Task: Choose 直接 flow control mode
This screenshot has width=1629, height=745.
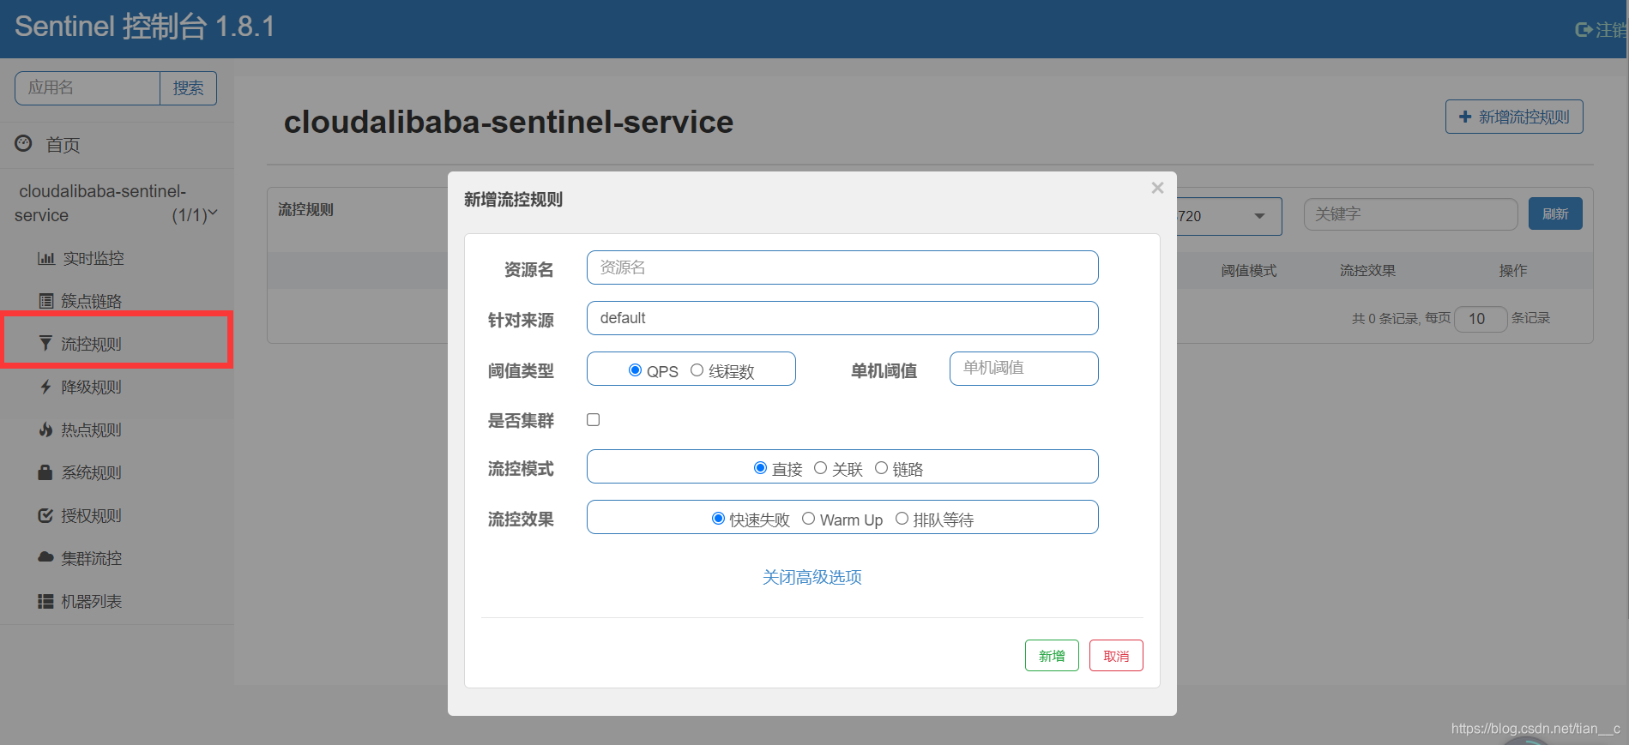Action: click(x=760, y=468)
